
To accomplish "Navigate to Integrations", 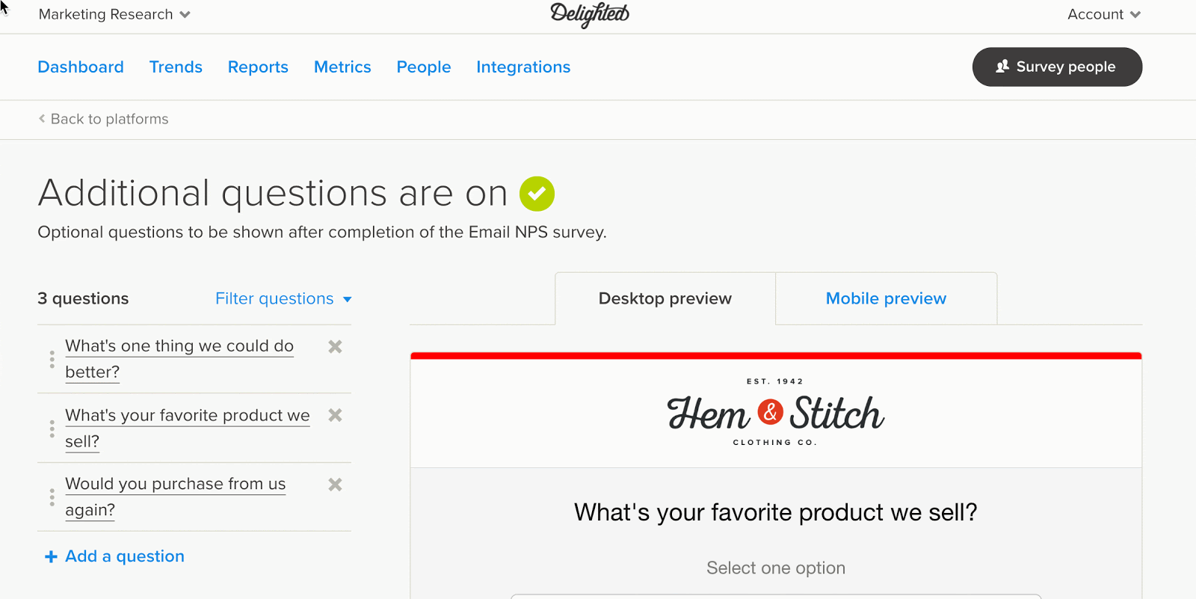I will point(523,67).
